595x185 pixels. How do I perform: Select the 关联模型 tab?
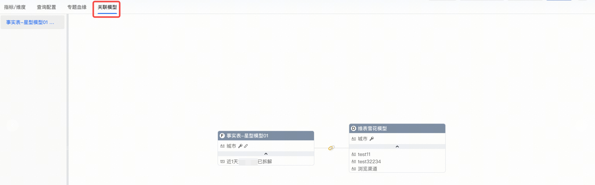click(x=107, y=7)
